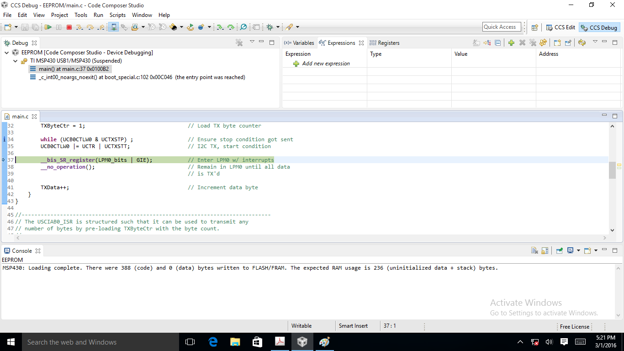Open the Run menu
The image size is (624, 351).
(x=98, y=15)
